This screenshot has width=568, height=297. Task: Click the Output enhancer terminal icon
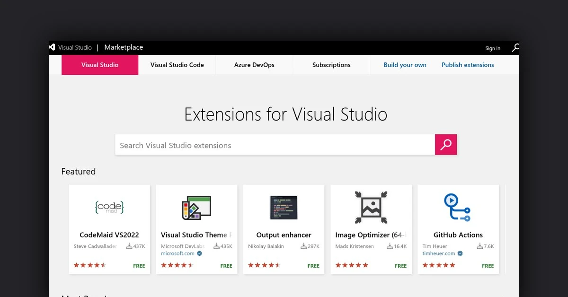pyautogui.click(x=284, y=207)
